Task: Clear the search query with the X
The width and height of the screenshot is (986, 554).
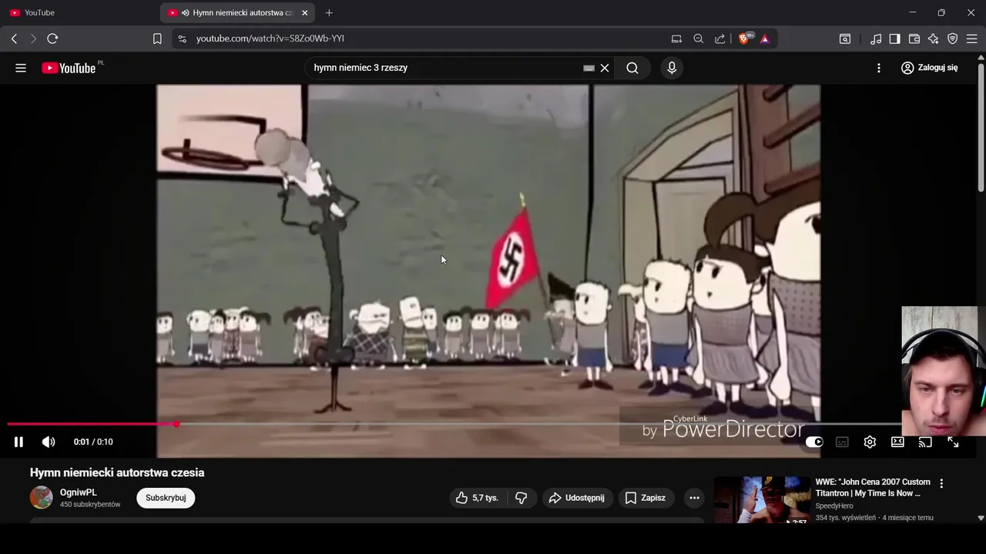Action: point(605,68)
